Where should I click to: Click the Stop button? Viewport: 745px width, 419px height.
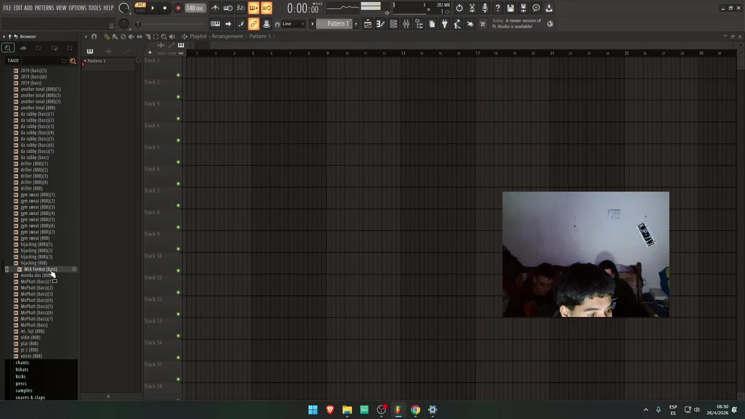point(165,8)
